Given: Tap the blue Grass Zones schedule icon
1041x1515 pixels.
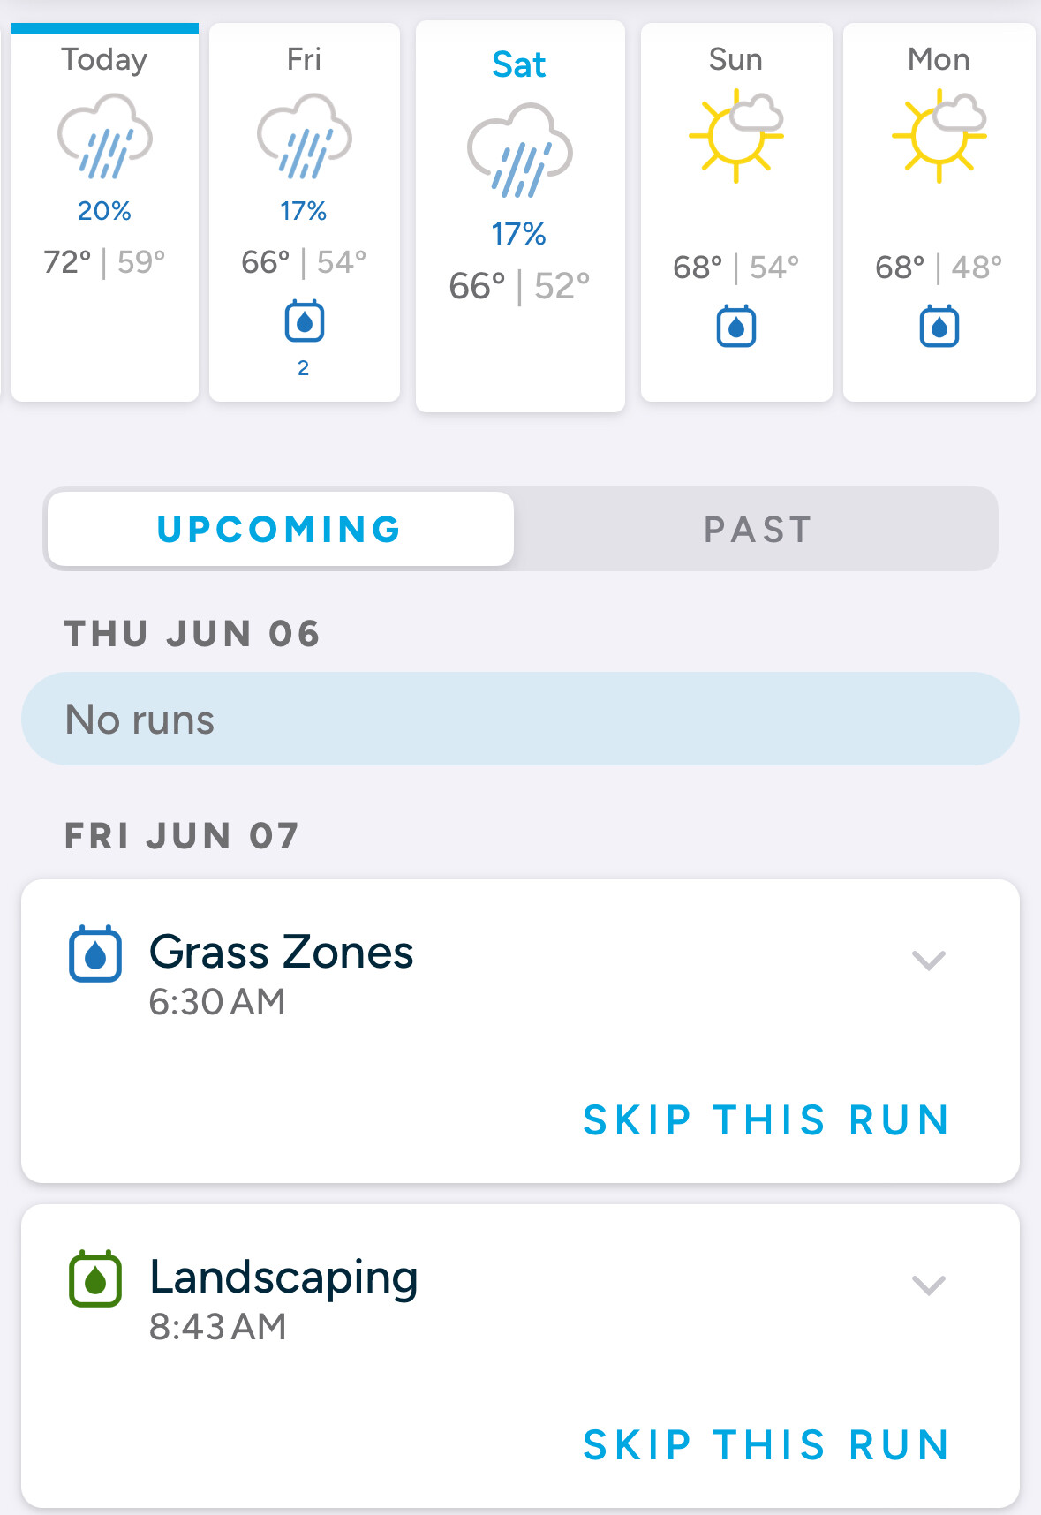Looking at the screenshot, I should tap(95, 953).
